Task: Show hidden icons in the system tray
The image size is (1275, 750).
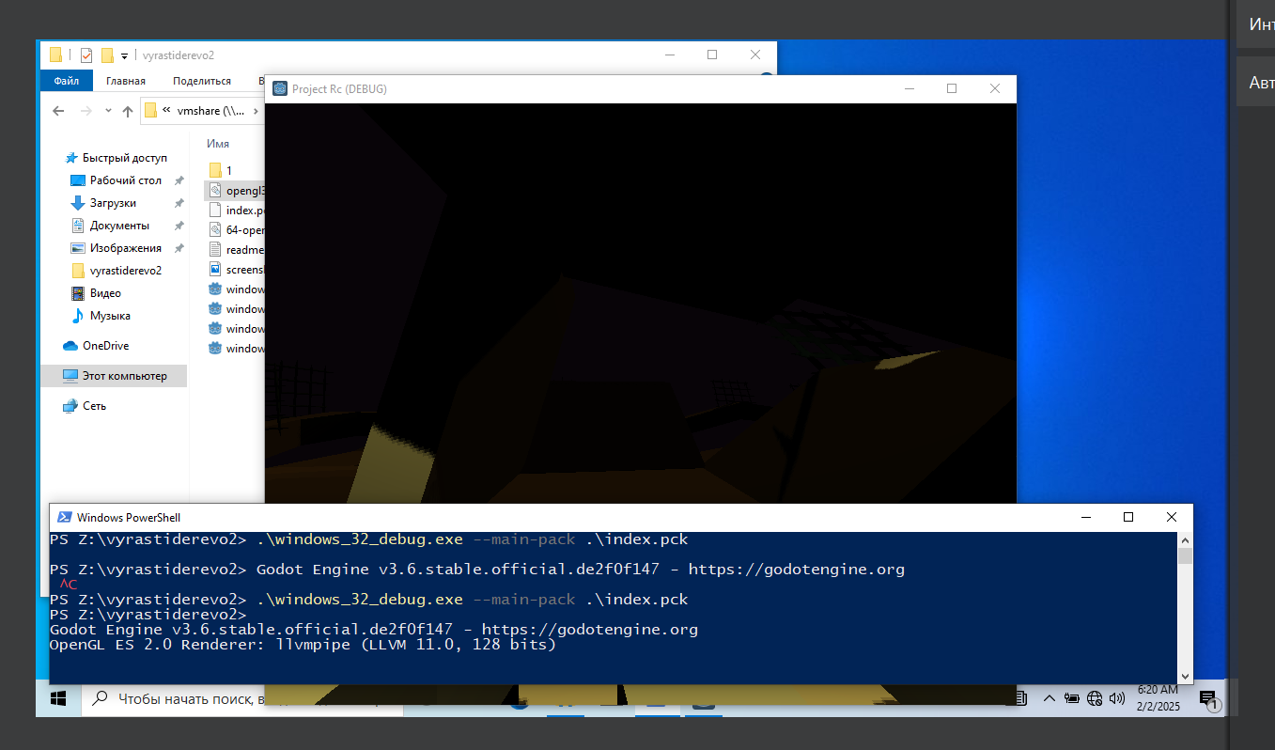Action: coord(1049,698)
